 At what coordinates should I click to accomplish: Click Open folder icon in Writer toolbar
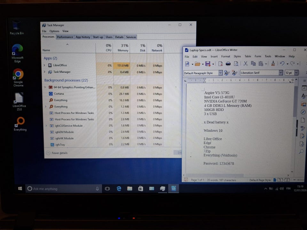[198, 64]
